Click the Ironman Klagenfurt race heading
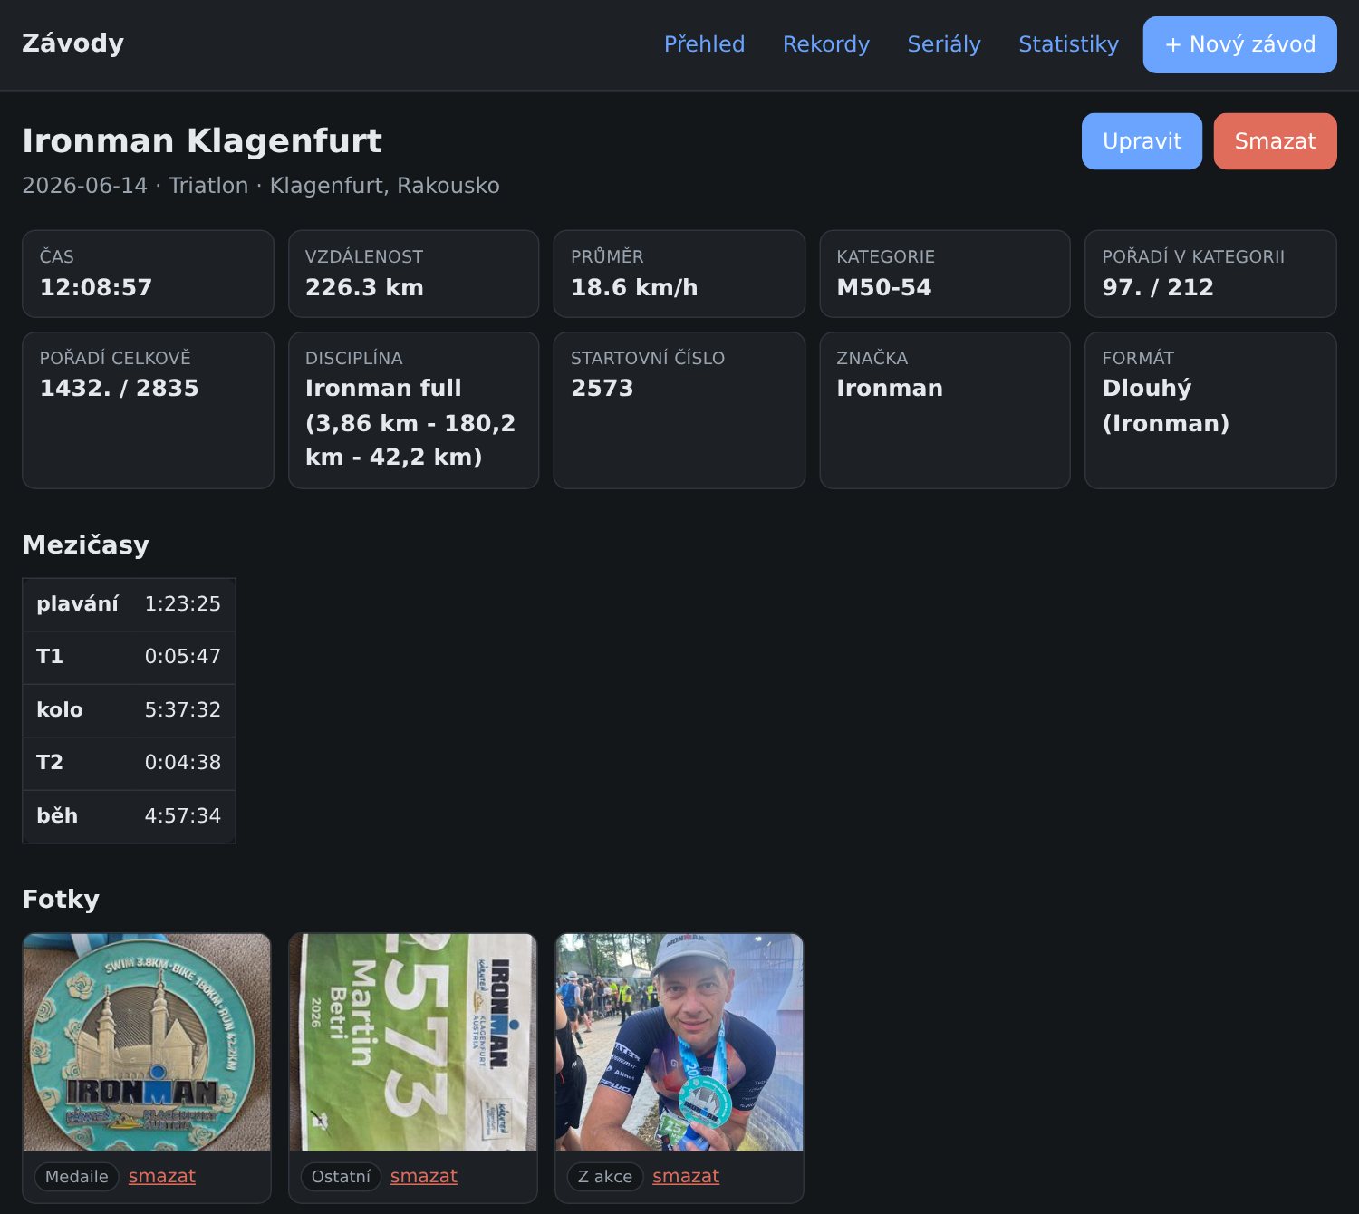The height and width of the screenshot is (1214, 1359). coord(202,141)
